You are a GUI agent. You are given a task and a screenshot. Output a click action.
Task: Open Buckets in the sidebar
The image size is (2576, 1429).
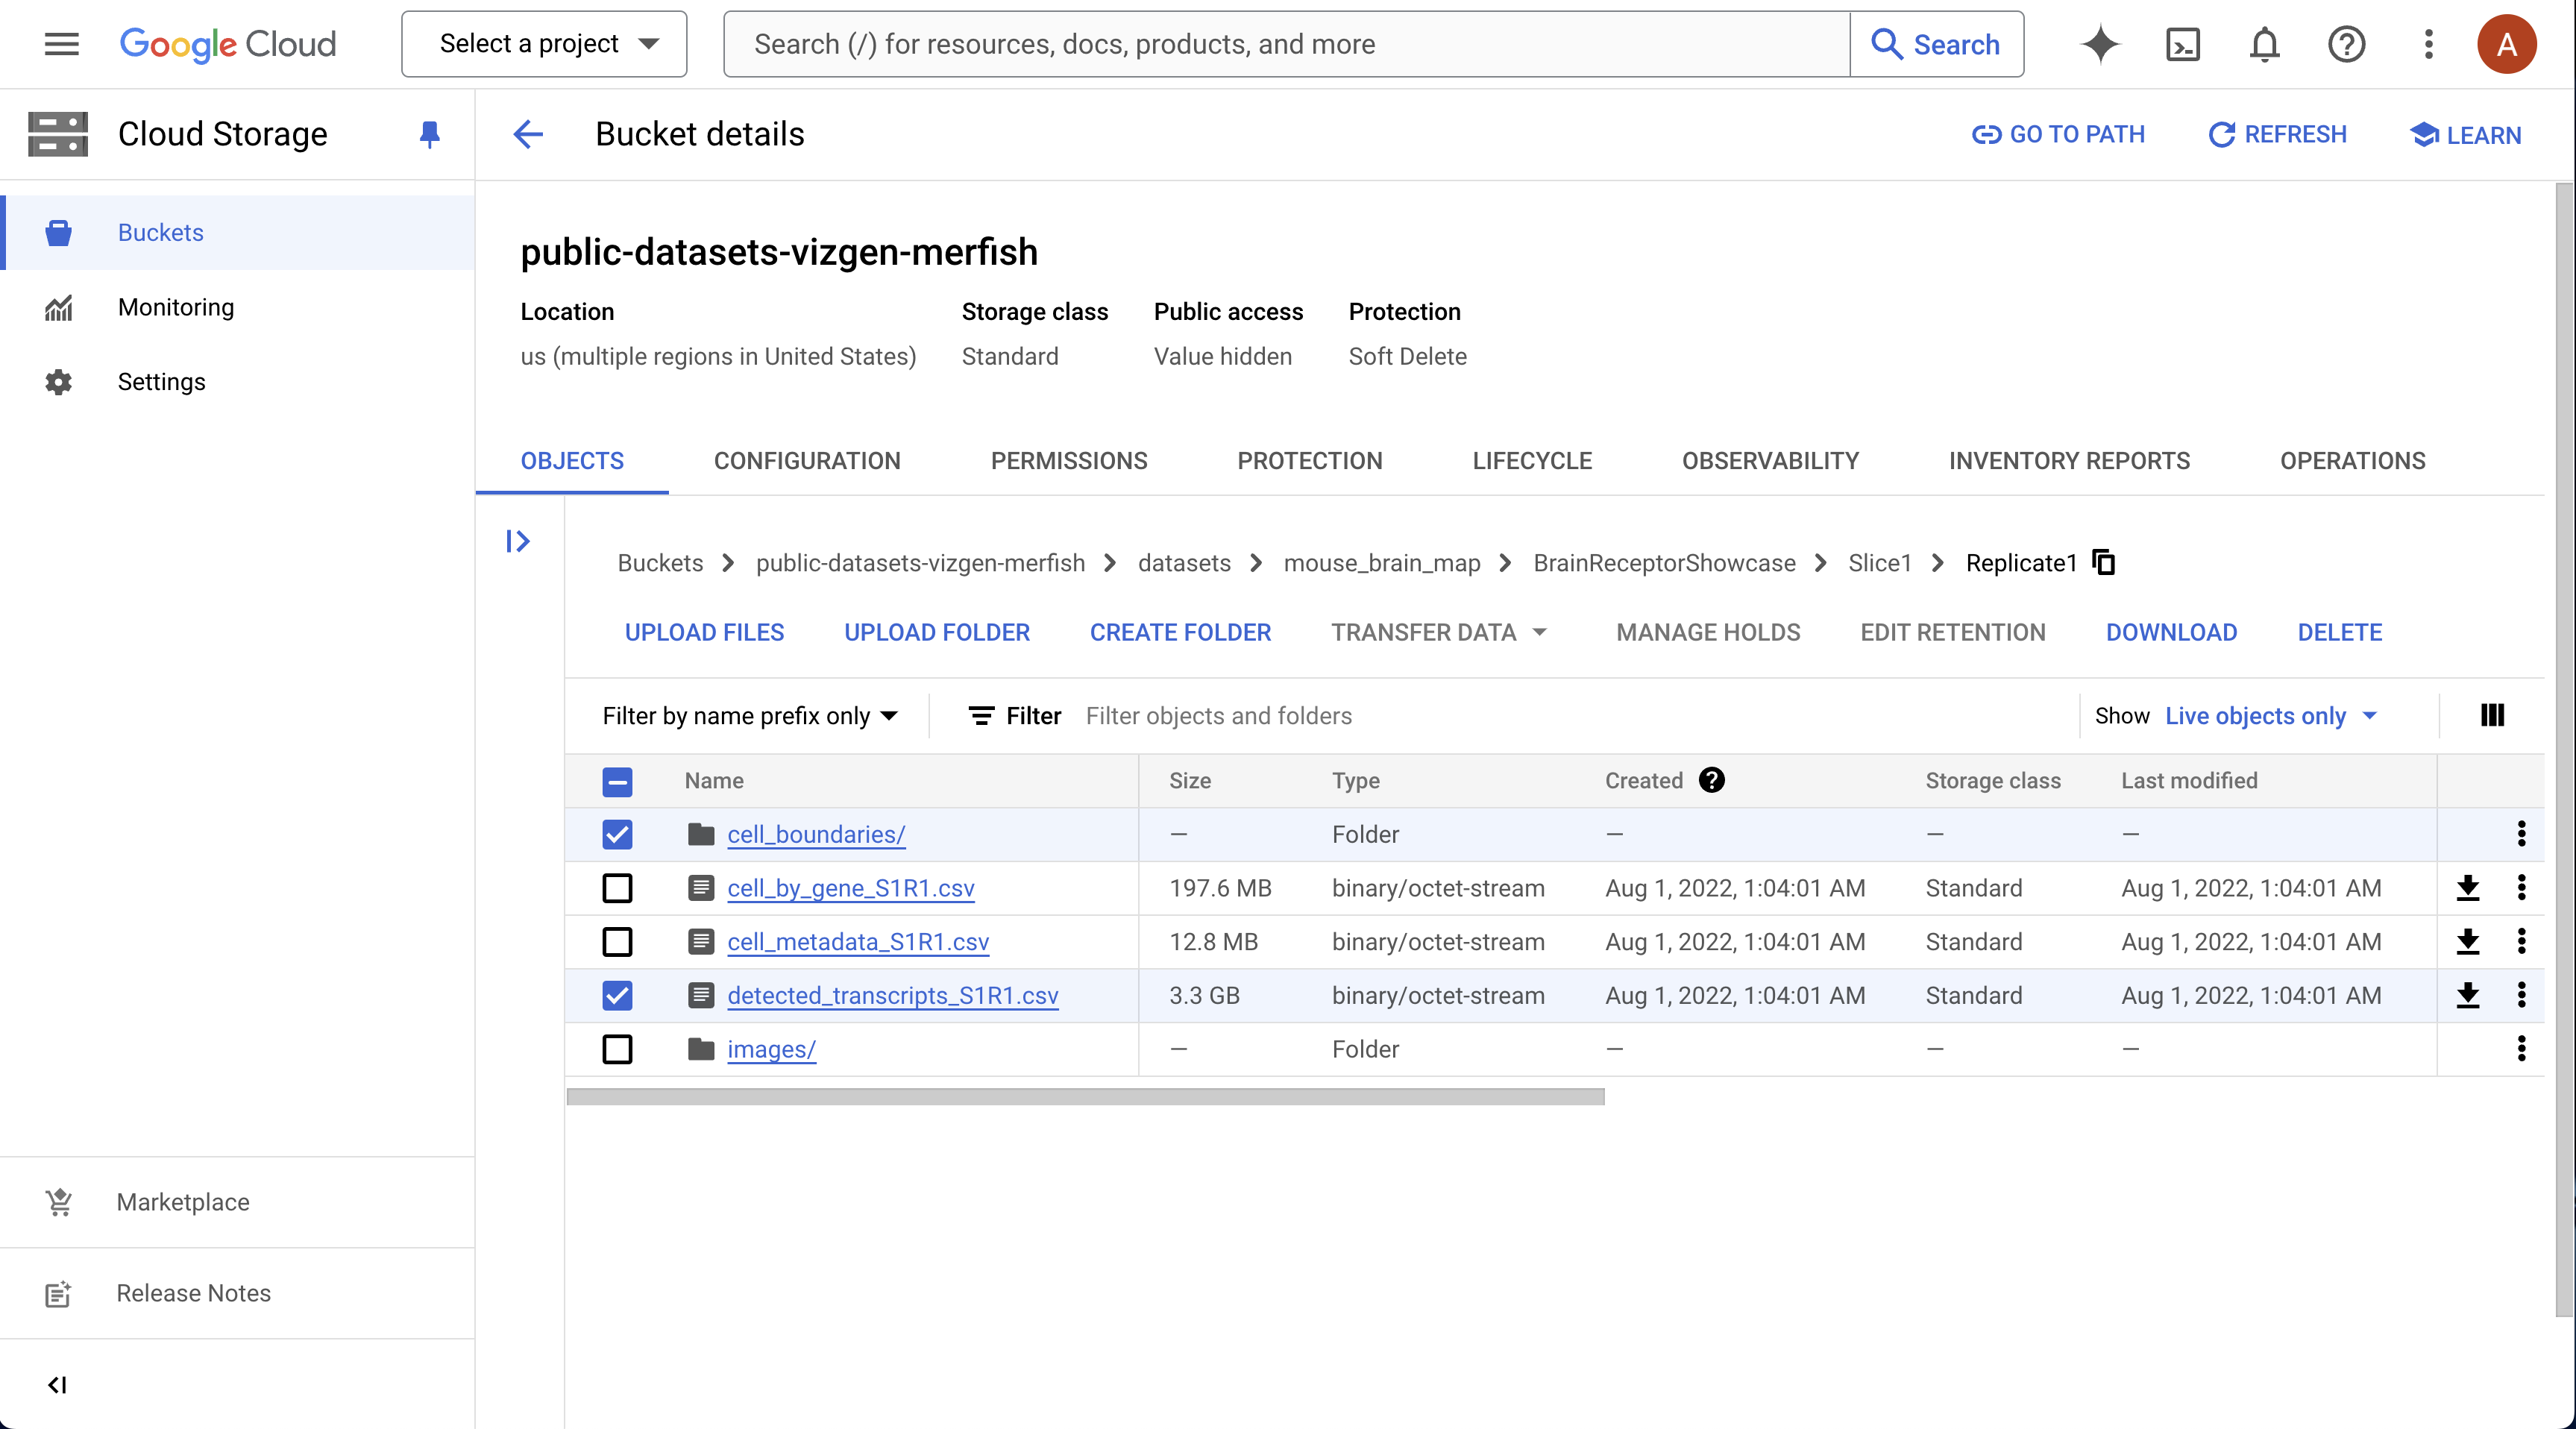click(x=238, y=232)
